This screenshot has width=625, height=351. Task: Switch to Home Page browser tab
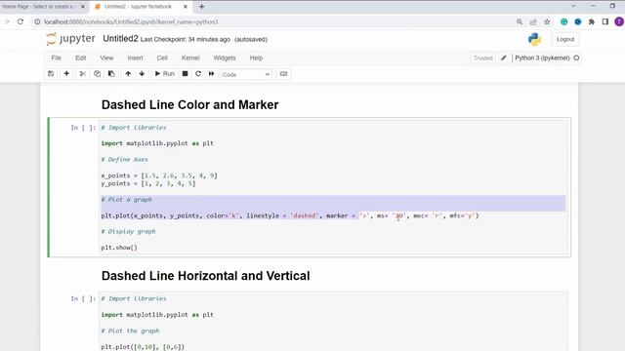point(38,7)
